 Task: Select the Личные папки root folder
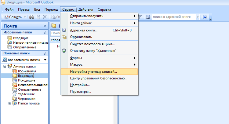click(x=24, y=67)
